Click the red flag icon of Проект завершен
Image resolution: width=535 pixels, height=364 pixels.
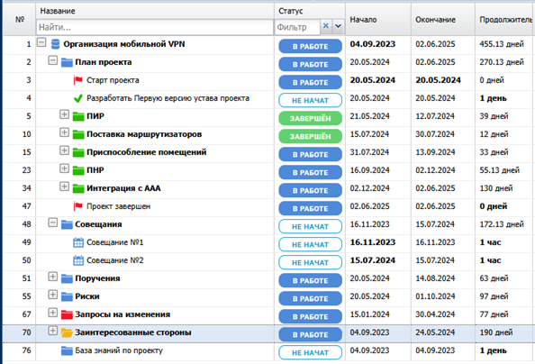tap(77, 206)
